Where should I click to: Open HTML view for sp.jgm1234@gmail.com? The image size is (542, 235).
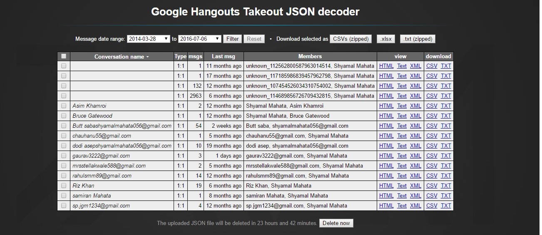coord(386,205)
